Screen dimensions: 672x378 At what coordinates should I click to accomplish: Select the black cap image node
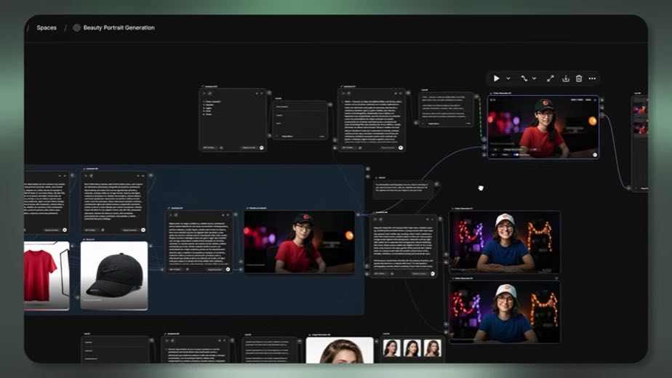coord(114,276)
